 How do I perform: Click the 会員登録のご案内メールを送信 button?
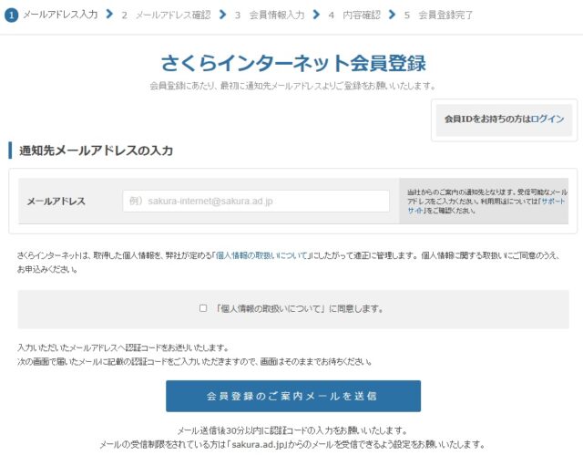click(x=293, y=396)
